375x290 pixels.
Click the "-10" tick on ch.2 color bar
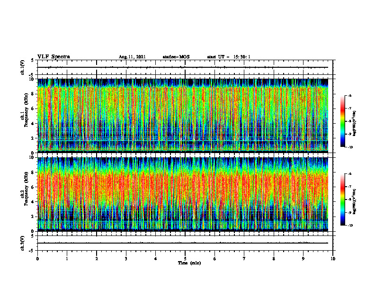(x=350, y=226)
